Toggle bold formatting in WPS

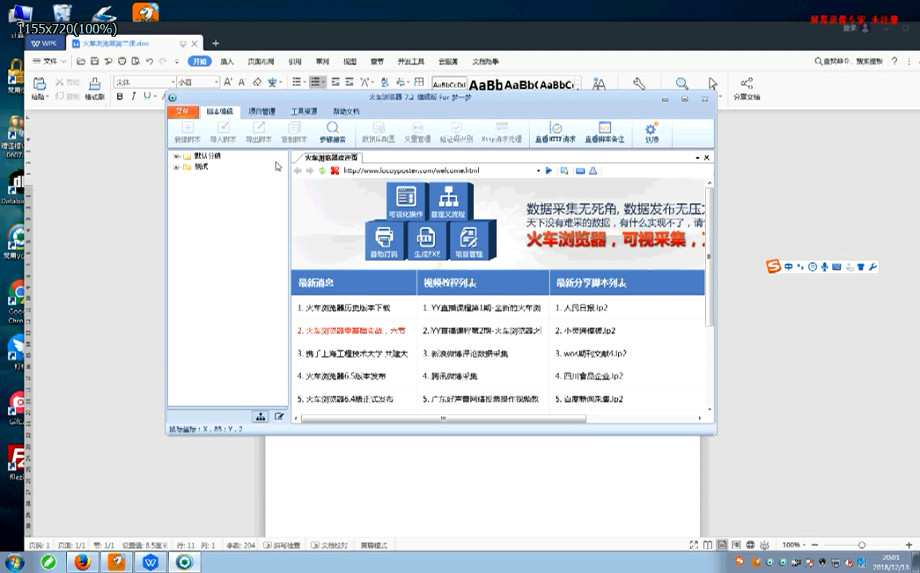119,96
